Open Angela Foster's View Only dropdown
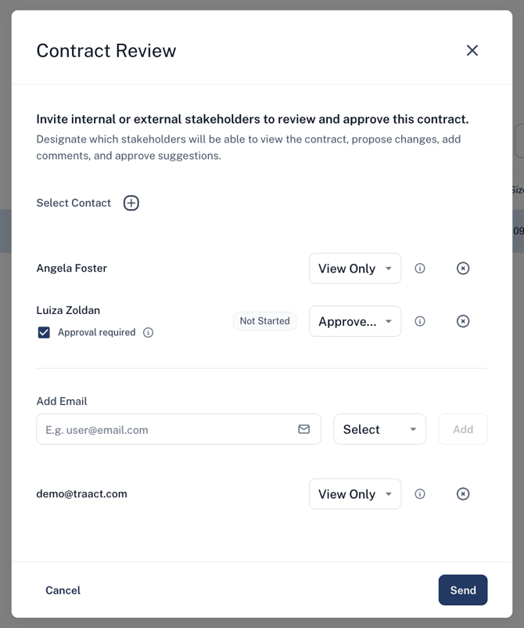 click(x=355, y=269)
